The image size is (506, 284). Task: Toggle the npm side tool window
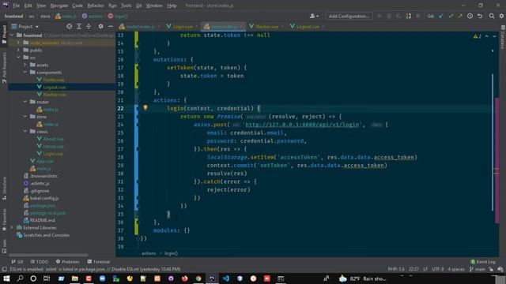tap(4, 246)
